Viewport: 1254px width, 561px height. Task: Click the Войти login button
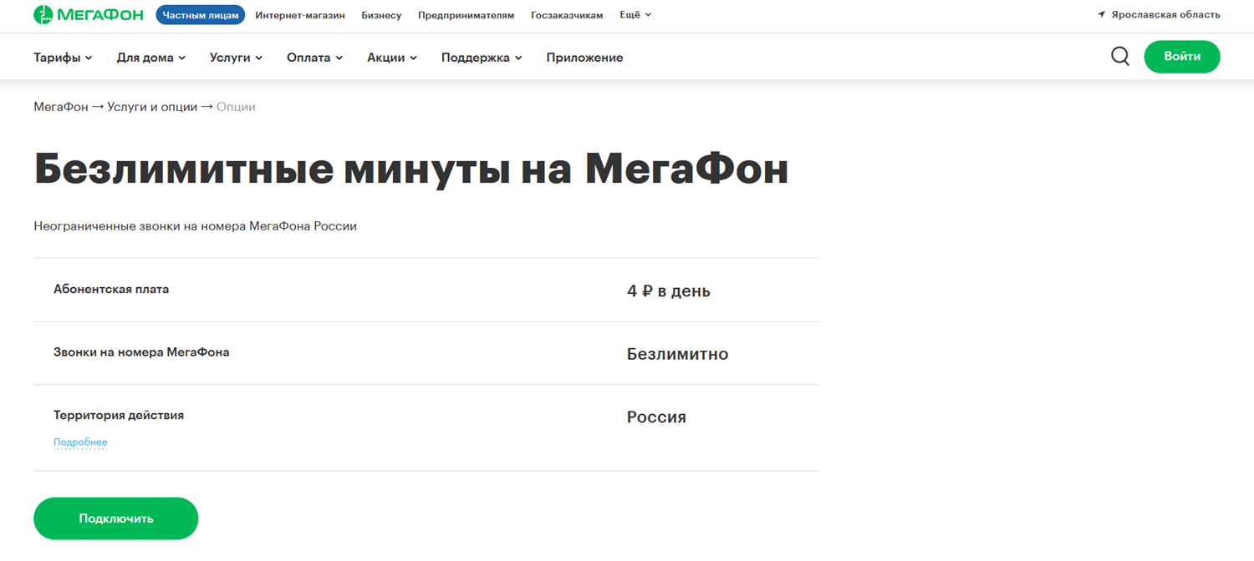pyautogui.click(x=1182, y=57)
